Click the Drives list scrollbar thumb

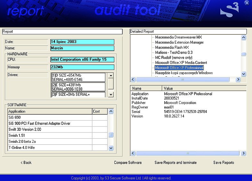point(111,83)
